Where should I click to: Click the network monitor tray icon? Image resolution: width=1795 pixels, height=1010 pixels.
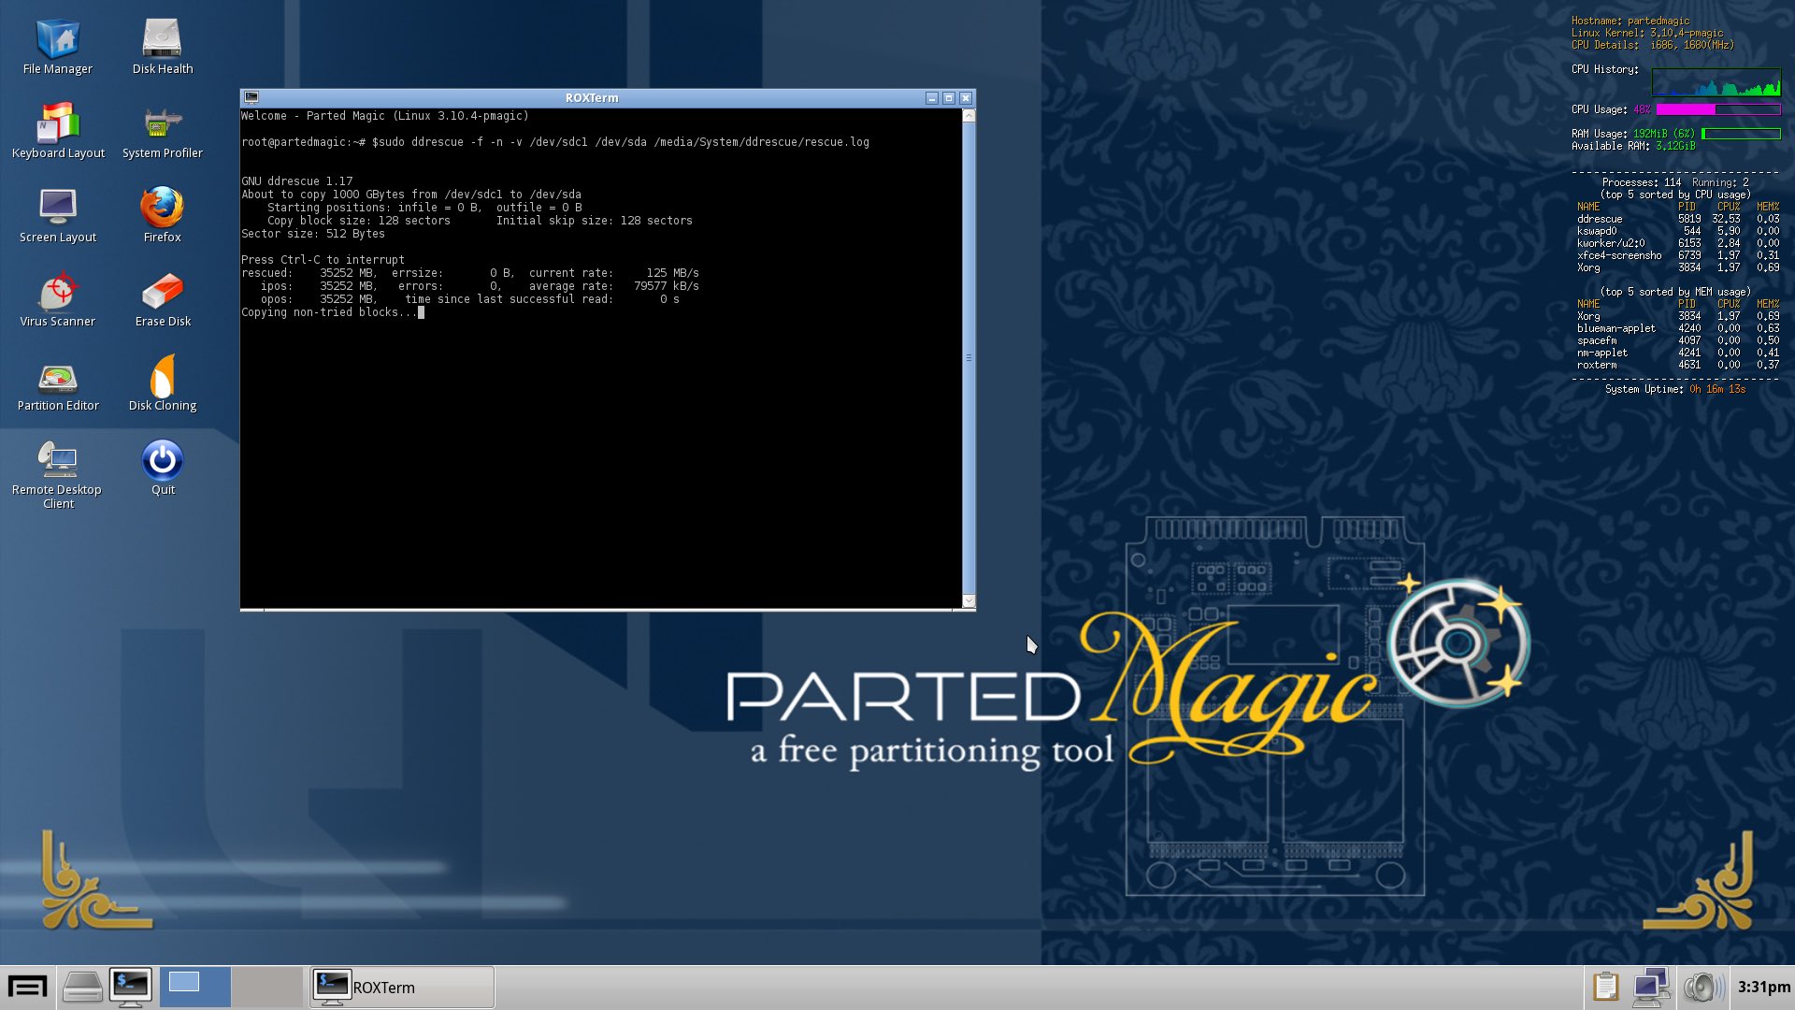(1651, 988)
